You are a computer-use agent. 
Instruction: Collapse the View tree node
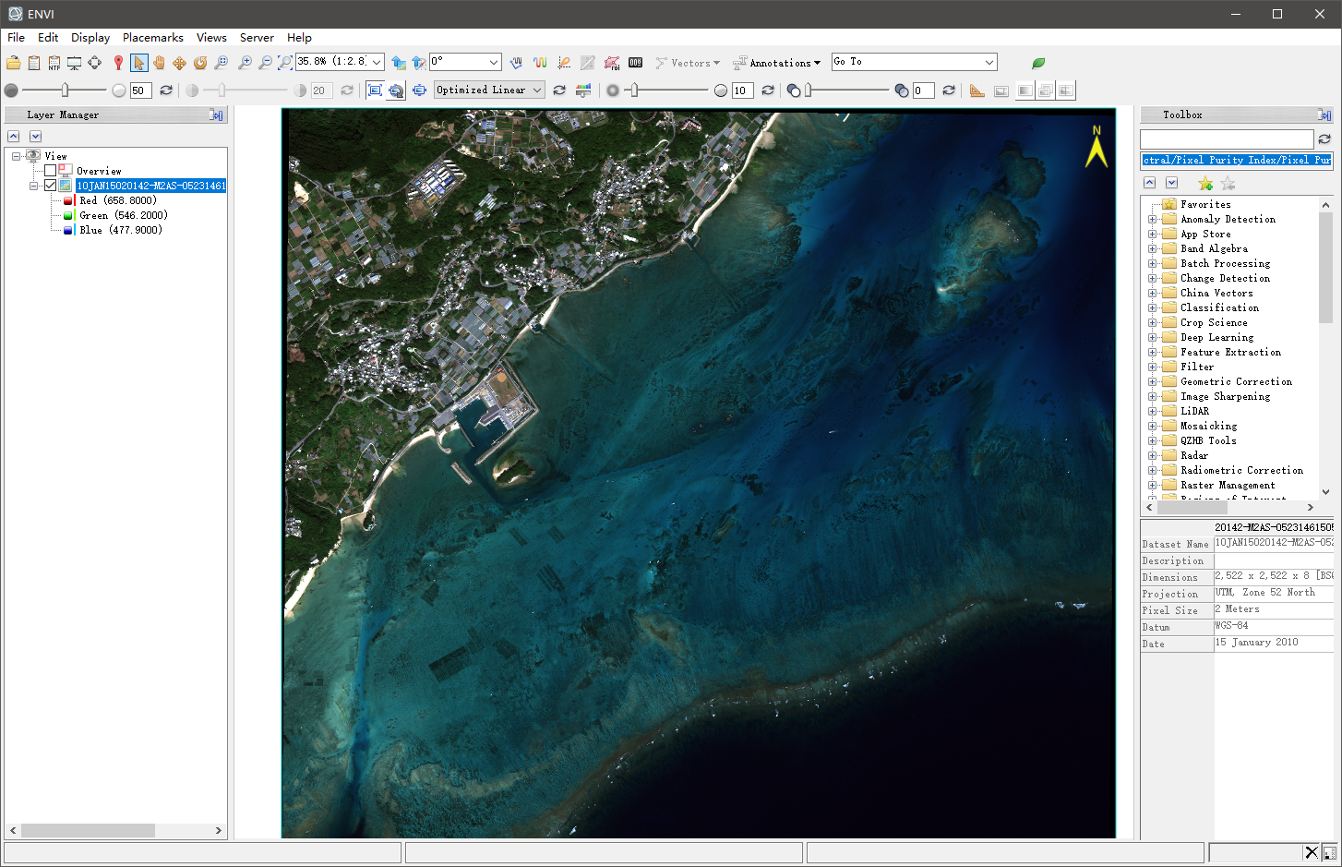tap(16, 156)
